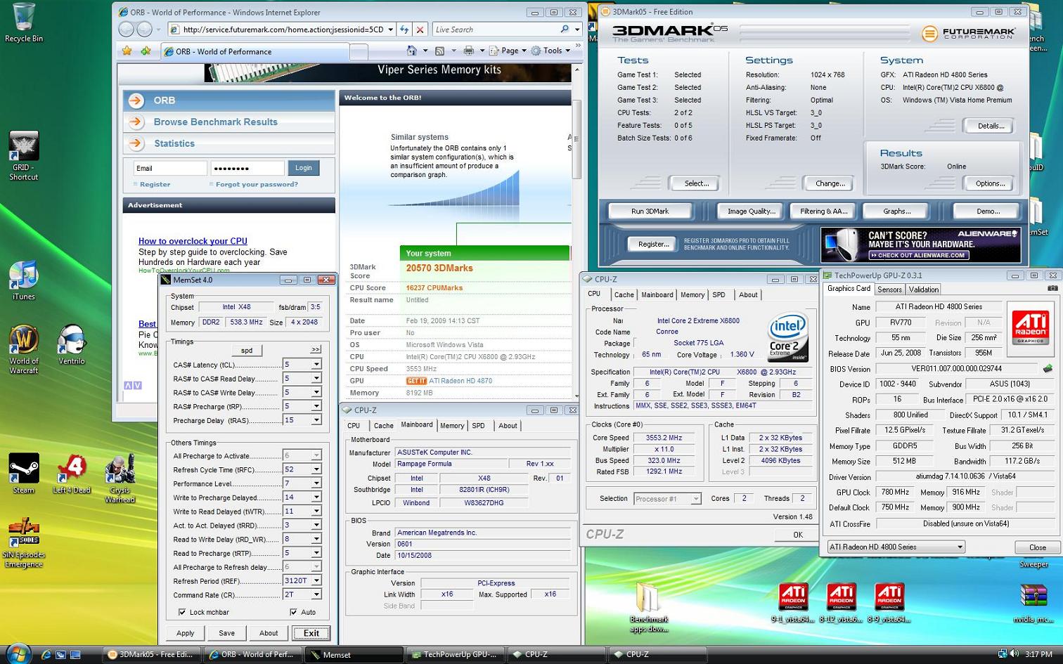Expand the address bar URL history dropdown
Screen dimensions: 1063x664
coord(390,30)
